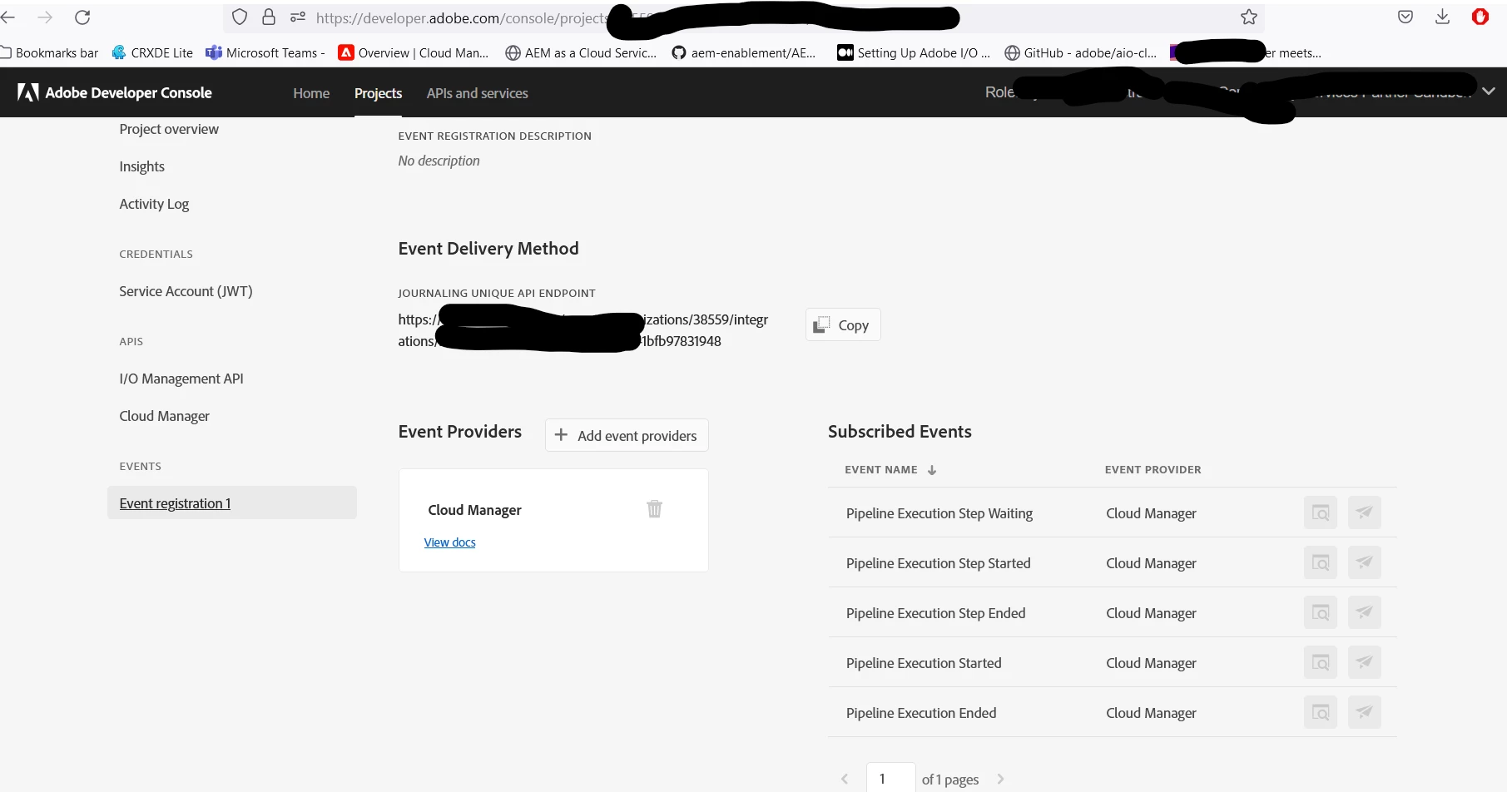Open Setting Up Adobe I/O bookmark
The width and height of the screenshot is (1507, 792).
(914, 52)
